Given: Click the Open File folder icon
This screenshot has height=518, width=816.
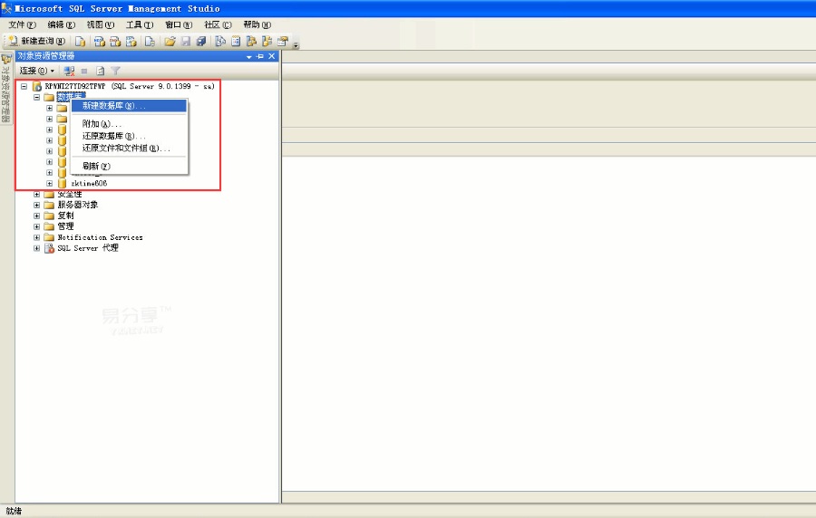Looking at the screenshot, I should 170,41.
